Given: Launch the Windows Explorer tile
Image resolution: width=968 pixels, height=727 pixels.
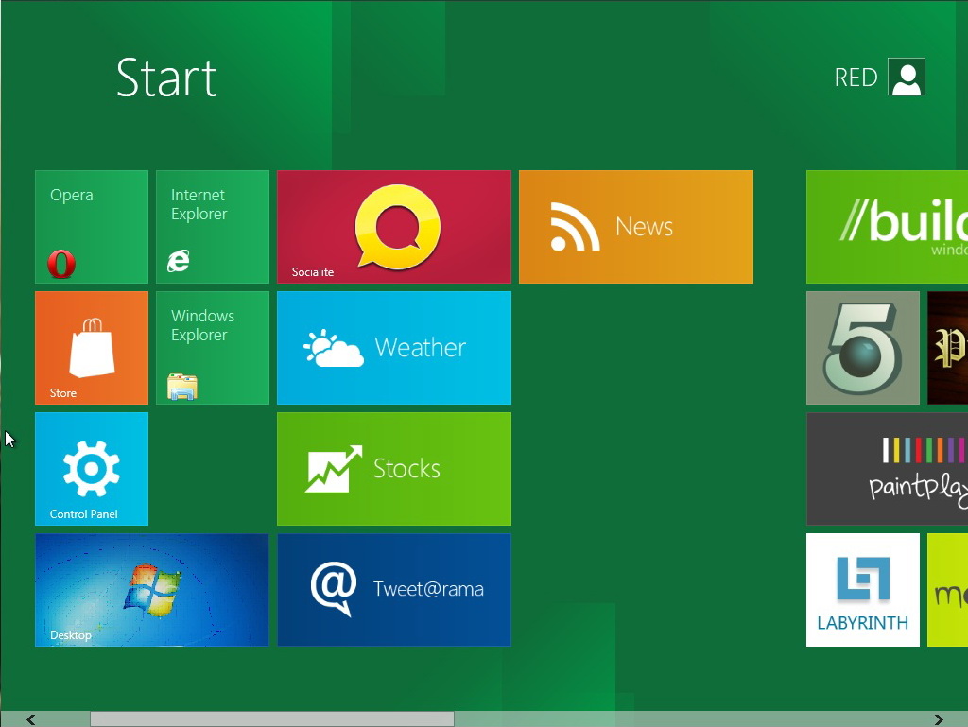Looking at the screenshot, I should point(213,348).
